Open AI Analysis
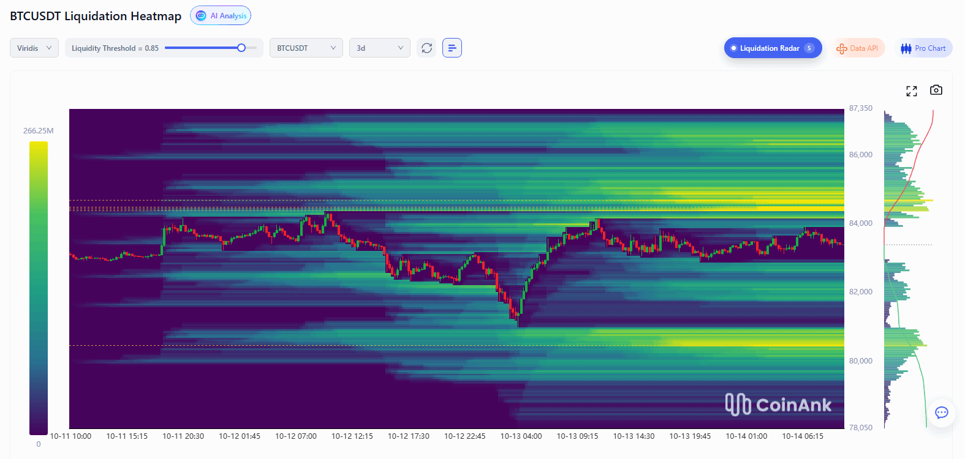The width and height of the screenshot is (965, 459). click(221, 16)
